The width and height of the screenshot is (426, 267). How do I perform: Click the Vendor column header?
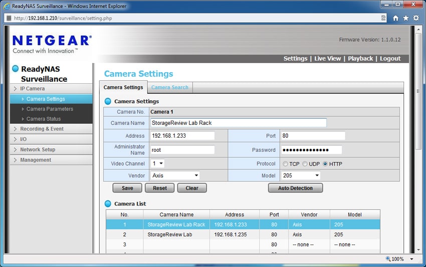tap(309, 214)
